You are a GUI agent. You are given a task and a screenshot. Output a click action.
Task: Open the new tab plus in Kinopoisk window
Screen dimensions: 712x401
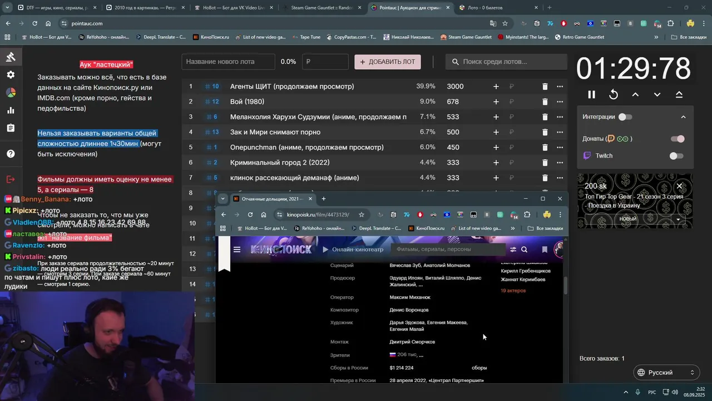point(324,199)
